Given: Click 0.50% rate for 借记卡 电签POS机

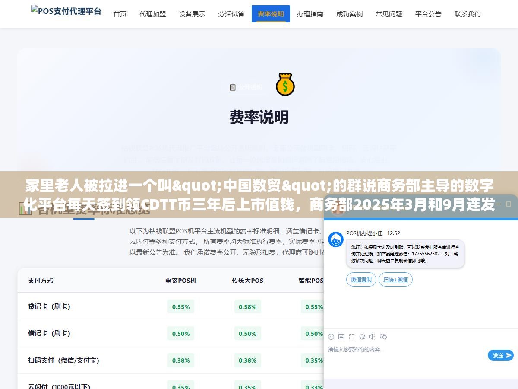Looking at the screenshot, I should 181,333.
